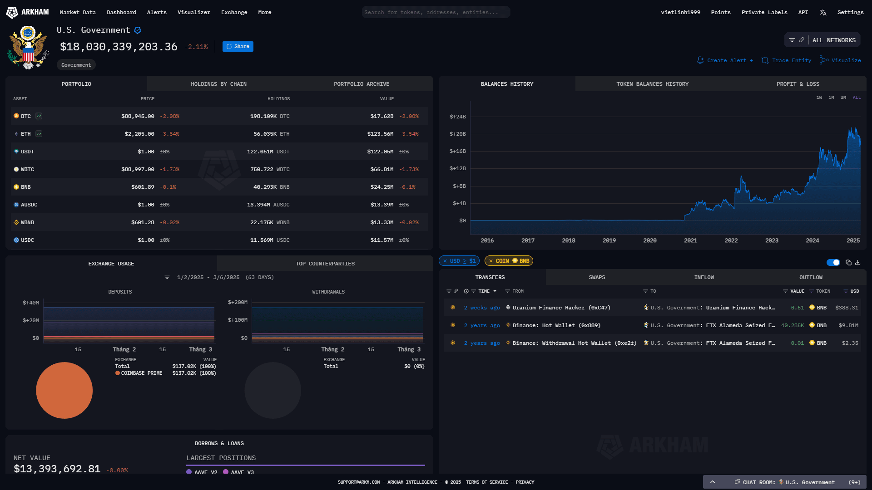The width and height of the screenshot is (872, 490).
Task: Click the chain link icon in the transfers header
Action: click(456, 291)
